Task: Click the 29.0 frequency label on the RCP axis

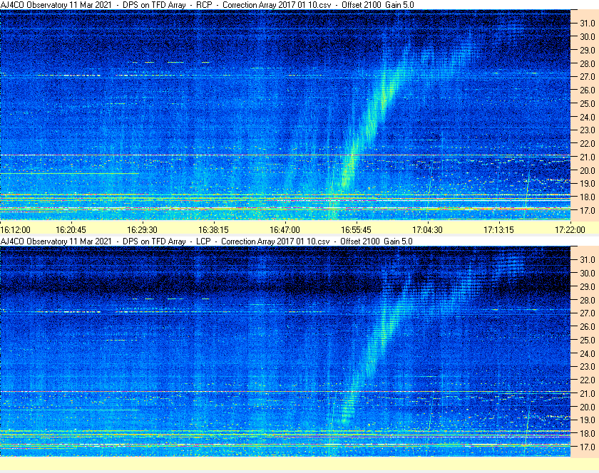Action: (x=588, y=50)
